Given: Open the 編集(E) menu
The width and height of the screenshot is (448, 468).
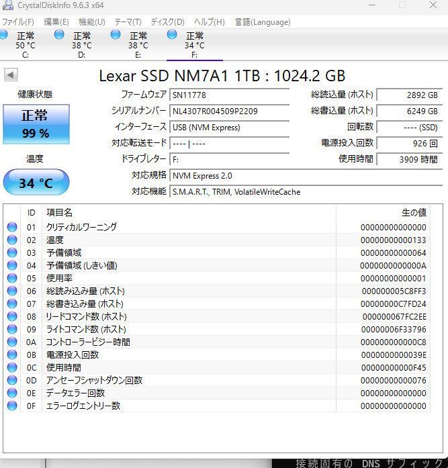Looking at the screenshot, I should click(56, 22).
